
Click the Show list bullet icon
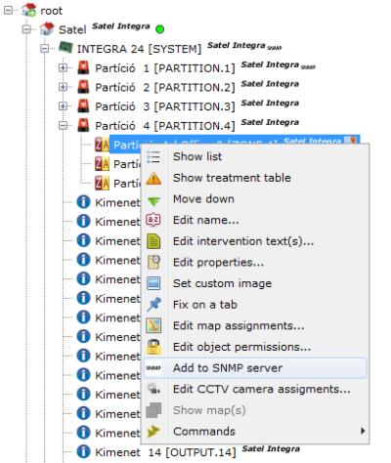pos(153,156)
